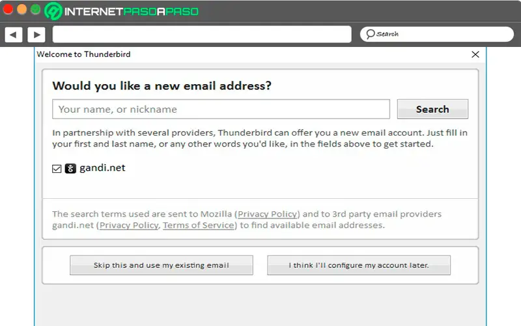Click the gandi.net provider logo icon

[x=70, y=168]
